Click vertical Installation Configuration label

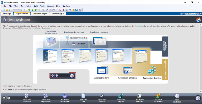click(x=165, y=46)
